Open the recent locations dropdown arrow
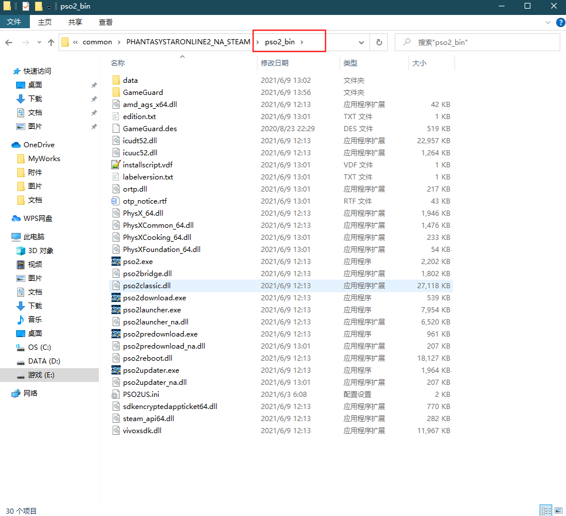This screenshot has height=516, width=566. 39,43
